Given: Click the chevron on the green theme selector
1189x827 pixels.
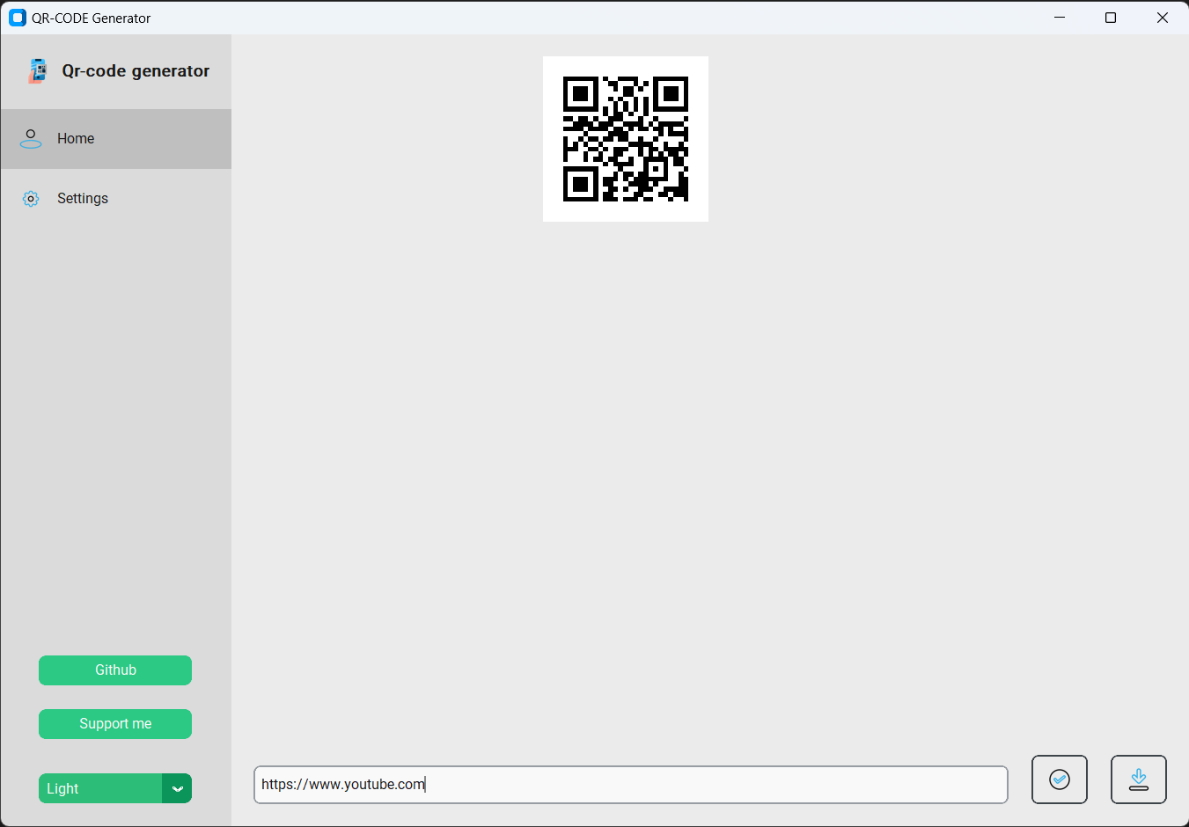Looking at the screenshot, I should pos(177,788).
